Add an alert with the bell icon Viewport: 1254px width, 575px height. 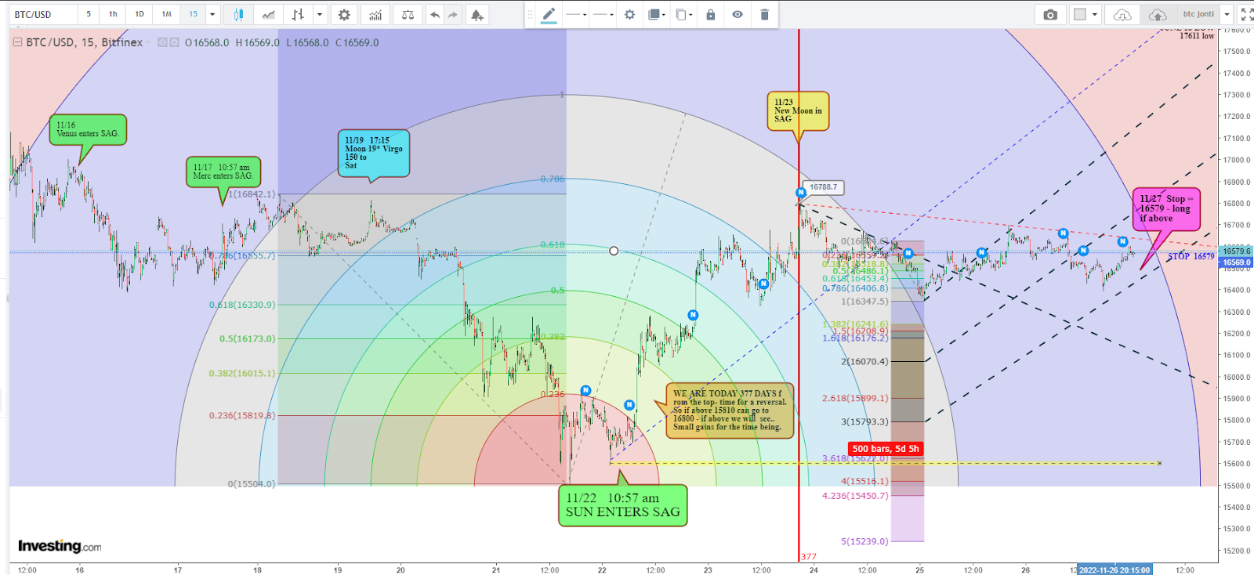point(477,14)
